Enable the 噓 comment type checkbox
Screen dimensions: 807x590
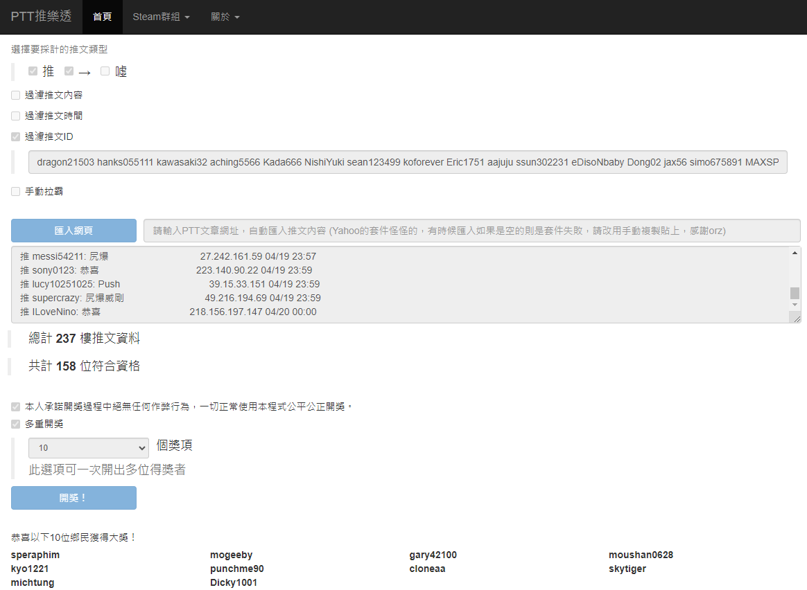(x=105, y=71)
